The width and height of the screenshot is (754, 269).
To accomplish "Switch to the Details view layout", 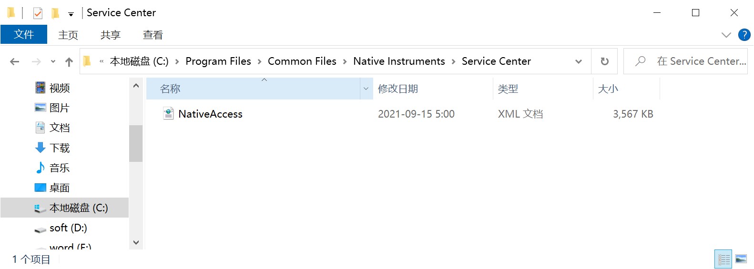I will coord(723,259).
